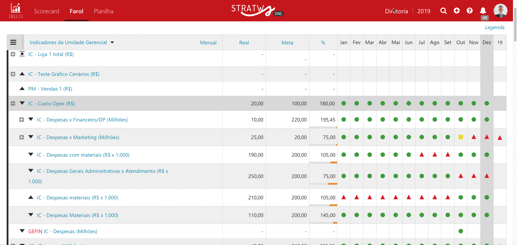Click red triangle Jan for Despesas materiais 210,00
The image size is (517, 245).
pyautogui.click(x=344, y=197)
